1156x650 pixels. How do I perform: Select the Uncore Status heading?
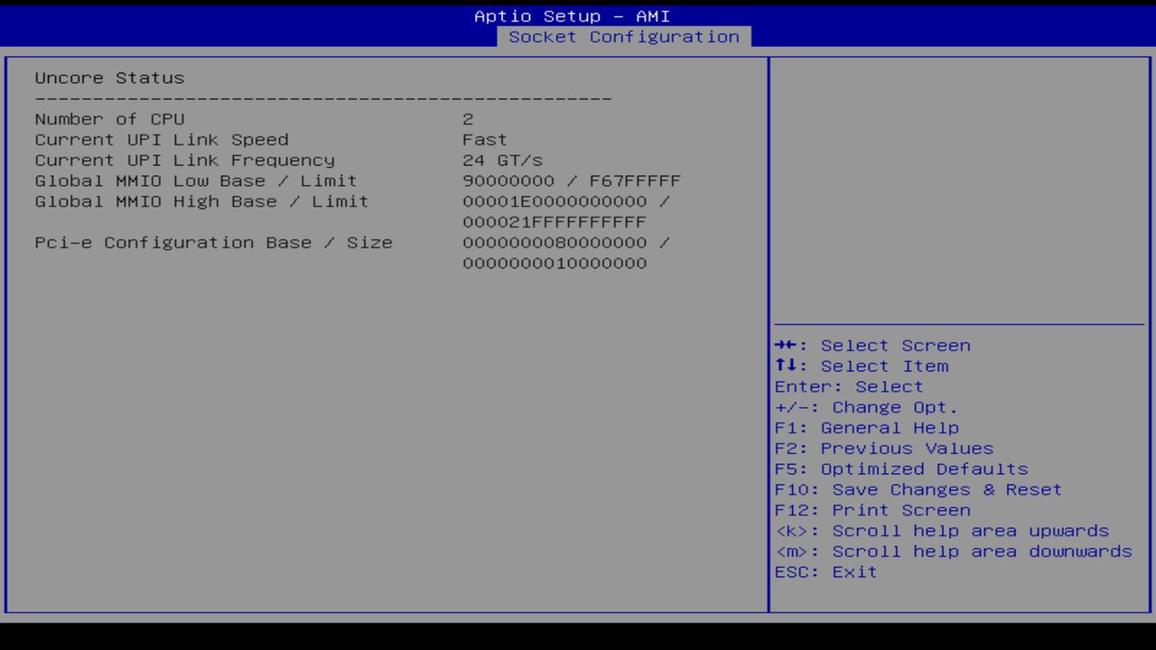109,78
